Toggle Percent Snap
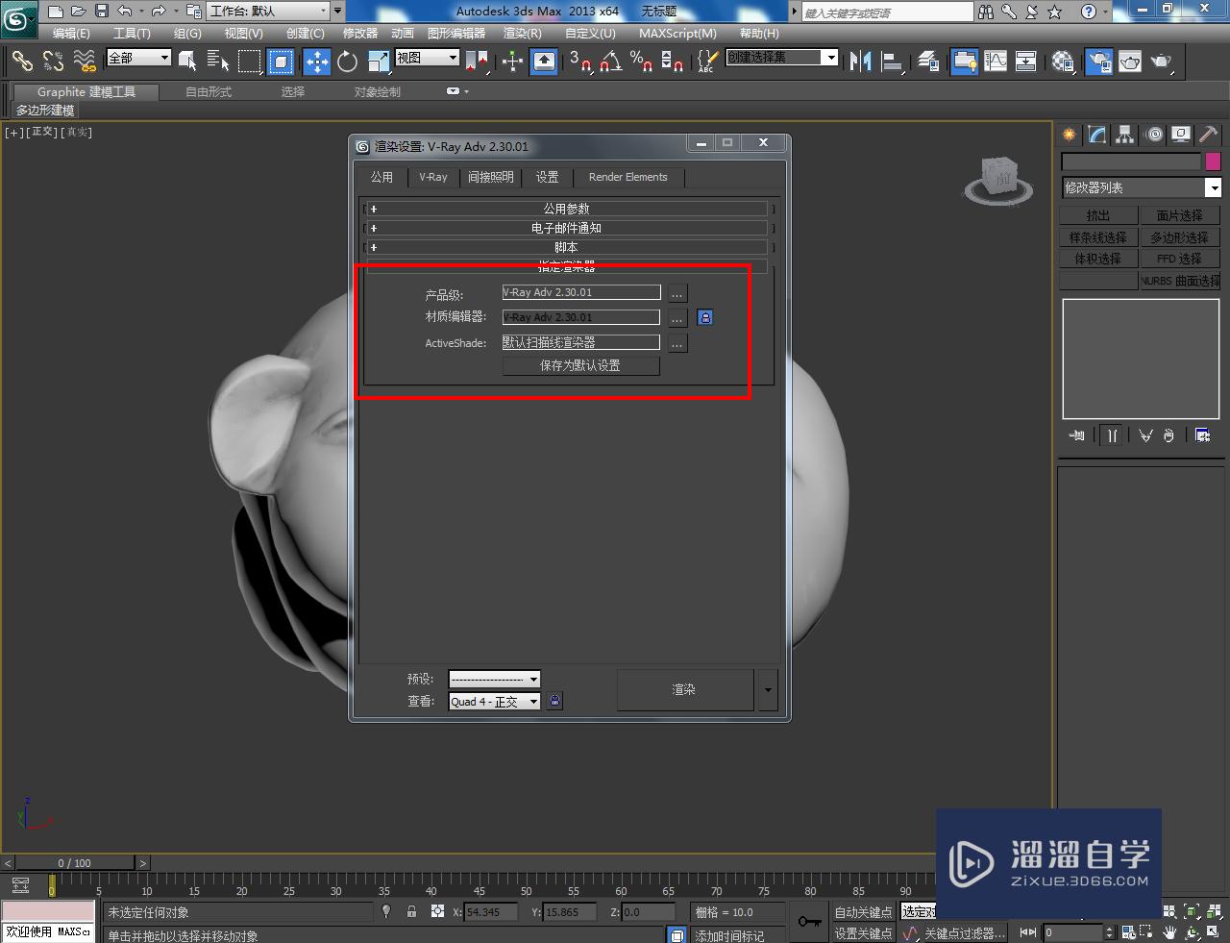The image size is (1230, 943). 641,62
